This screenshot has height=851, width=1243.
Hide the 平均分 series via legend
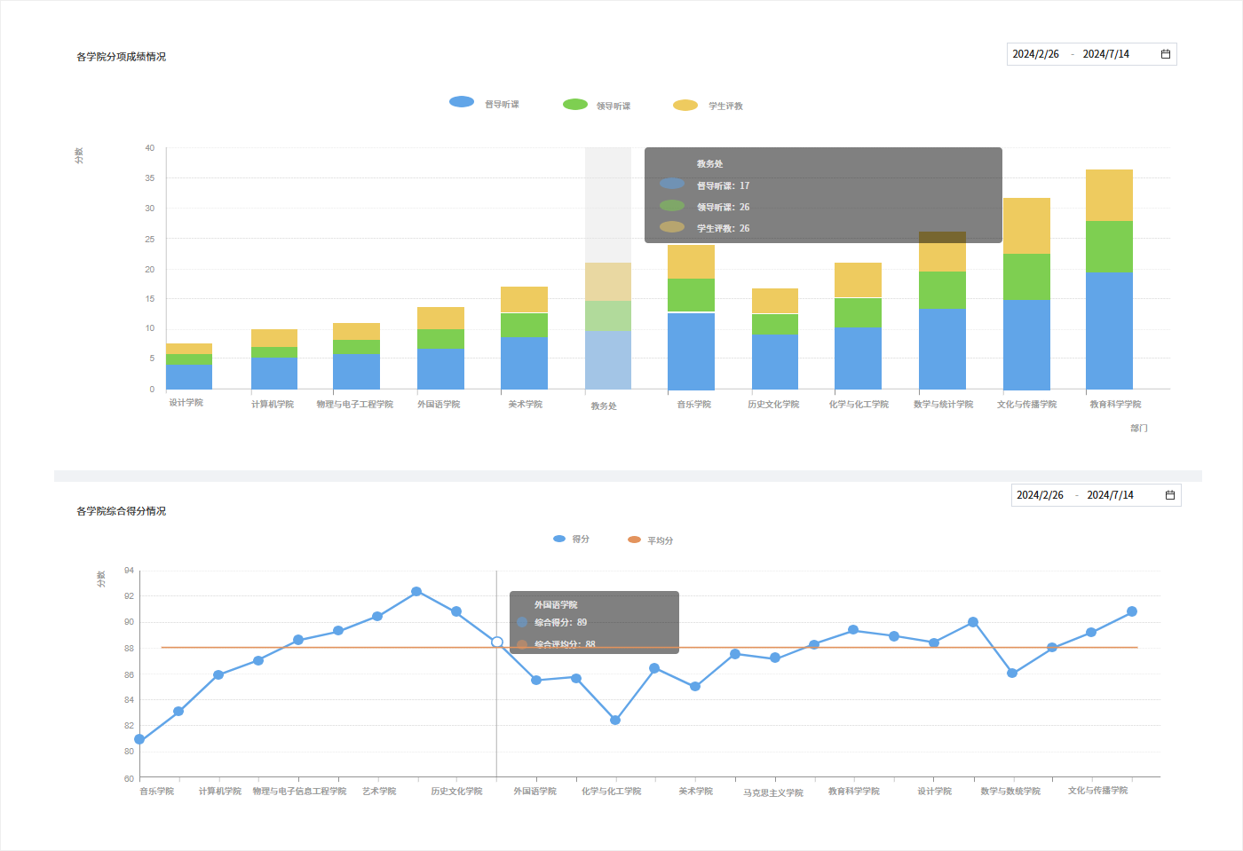click(x=634, y=540)
